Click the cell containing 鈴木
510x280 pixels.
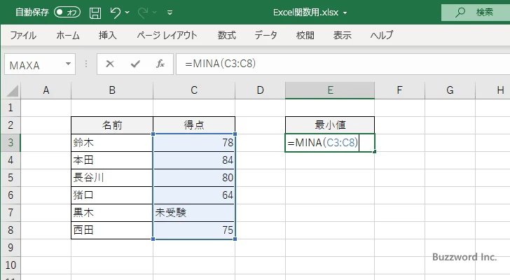112,143
